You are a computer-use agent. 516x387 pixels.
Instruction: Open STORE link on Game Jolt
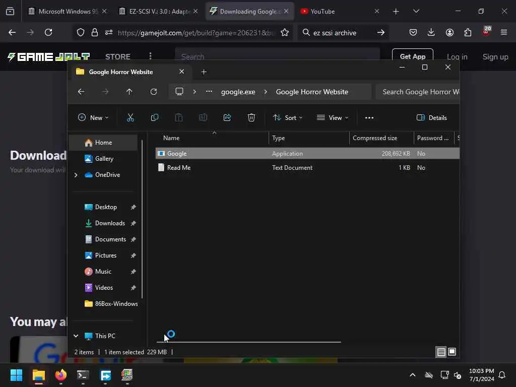[117, 56]
